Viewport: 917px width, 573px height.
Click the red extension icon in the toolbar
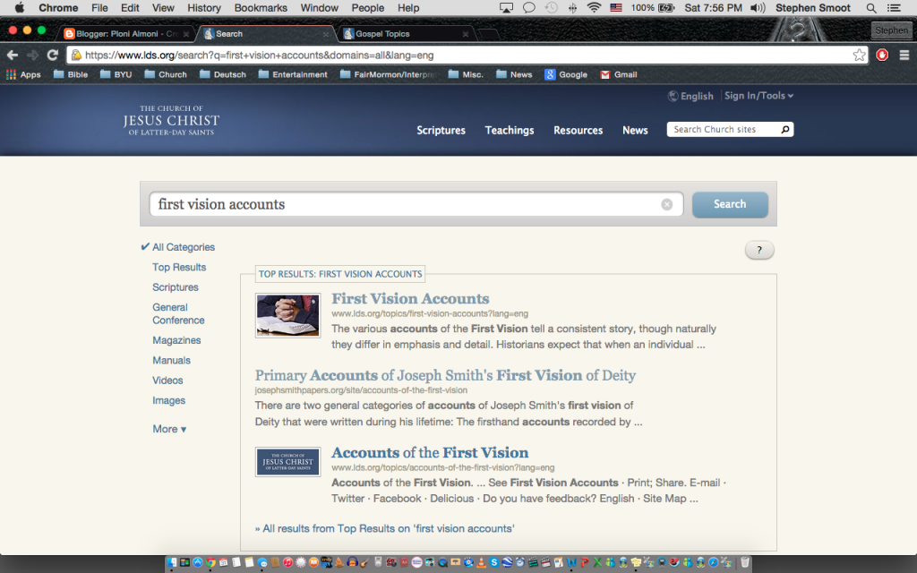[882, 55]
